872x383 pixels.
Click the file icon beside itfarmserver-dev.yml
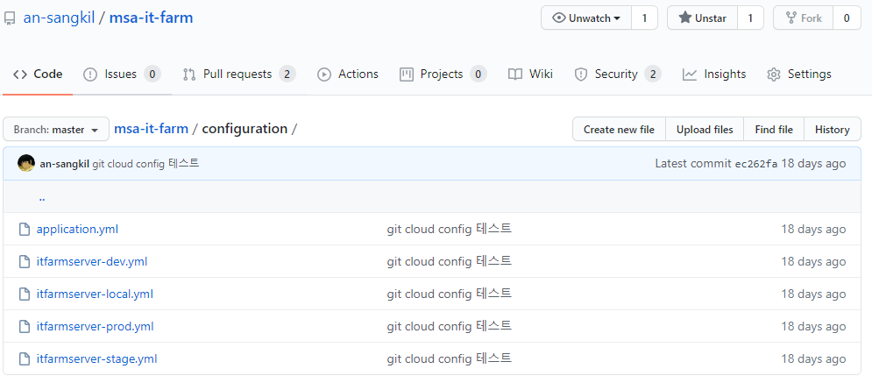24,261
